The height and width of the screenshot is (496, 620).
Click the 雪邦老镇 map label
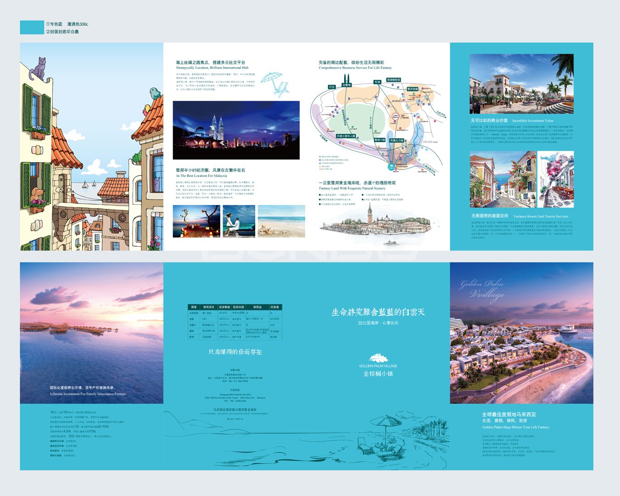[x=412, y=89]
